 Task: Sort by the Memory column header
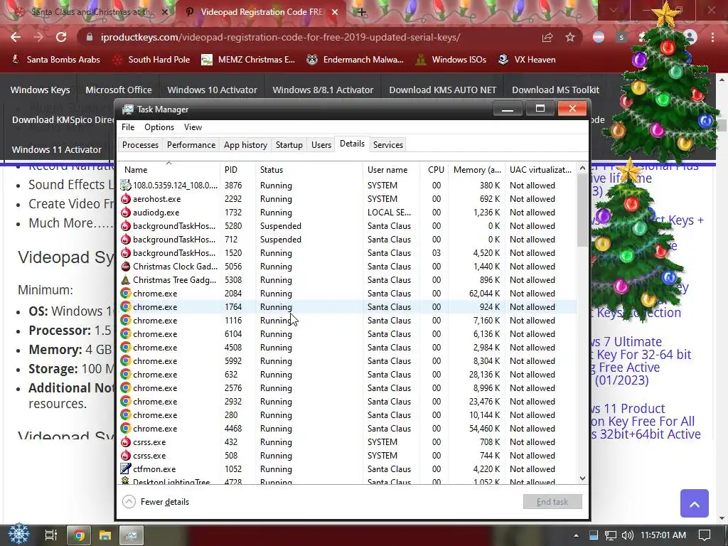click(476, 170)
